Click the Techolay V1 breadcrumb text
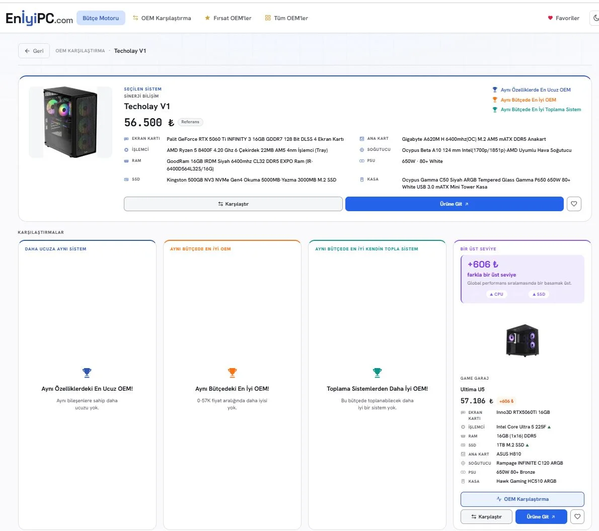 (x=130, y=51)
